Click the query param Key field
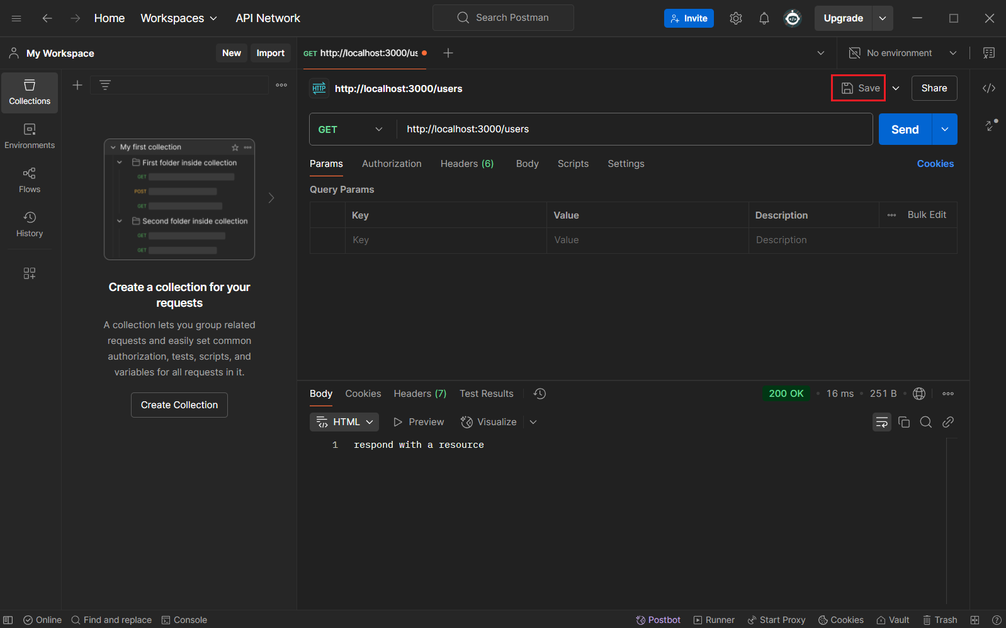This screenshot has width=1006, height=628. 446,240
